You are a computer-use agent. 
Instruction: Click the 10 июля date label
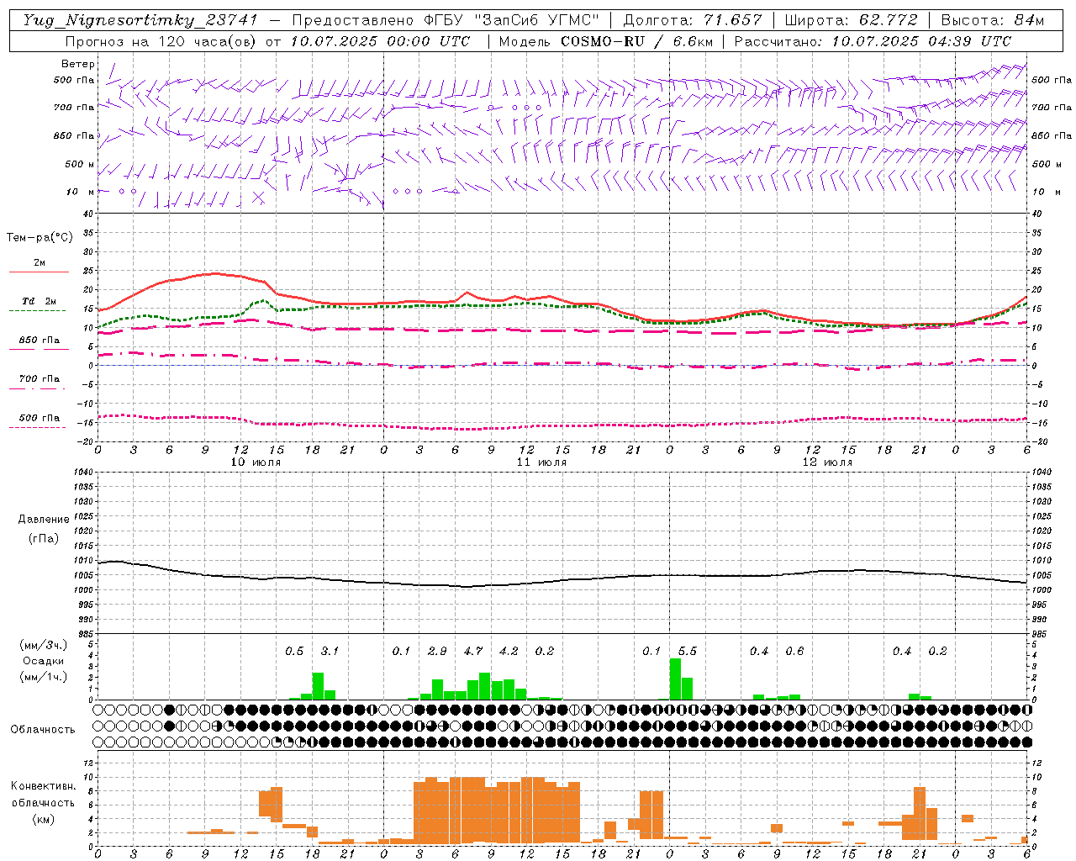256,462
